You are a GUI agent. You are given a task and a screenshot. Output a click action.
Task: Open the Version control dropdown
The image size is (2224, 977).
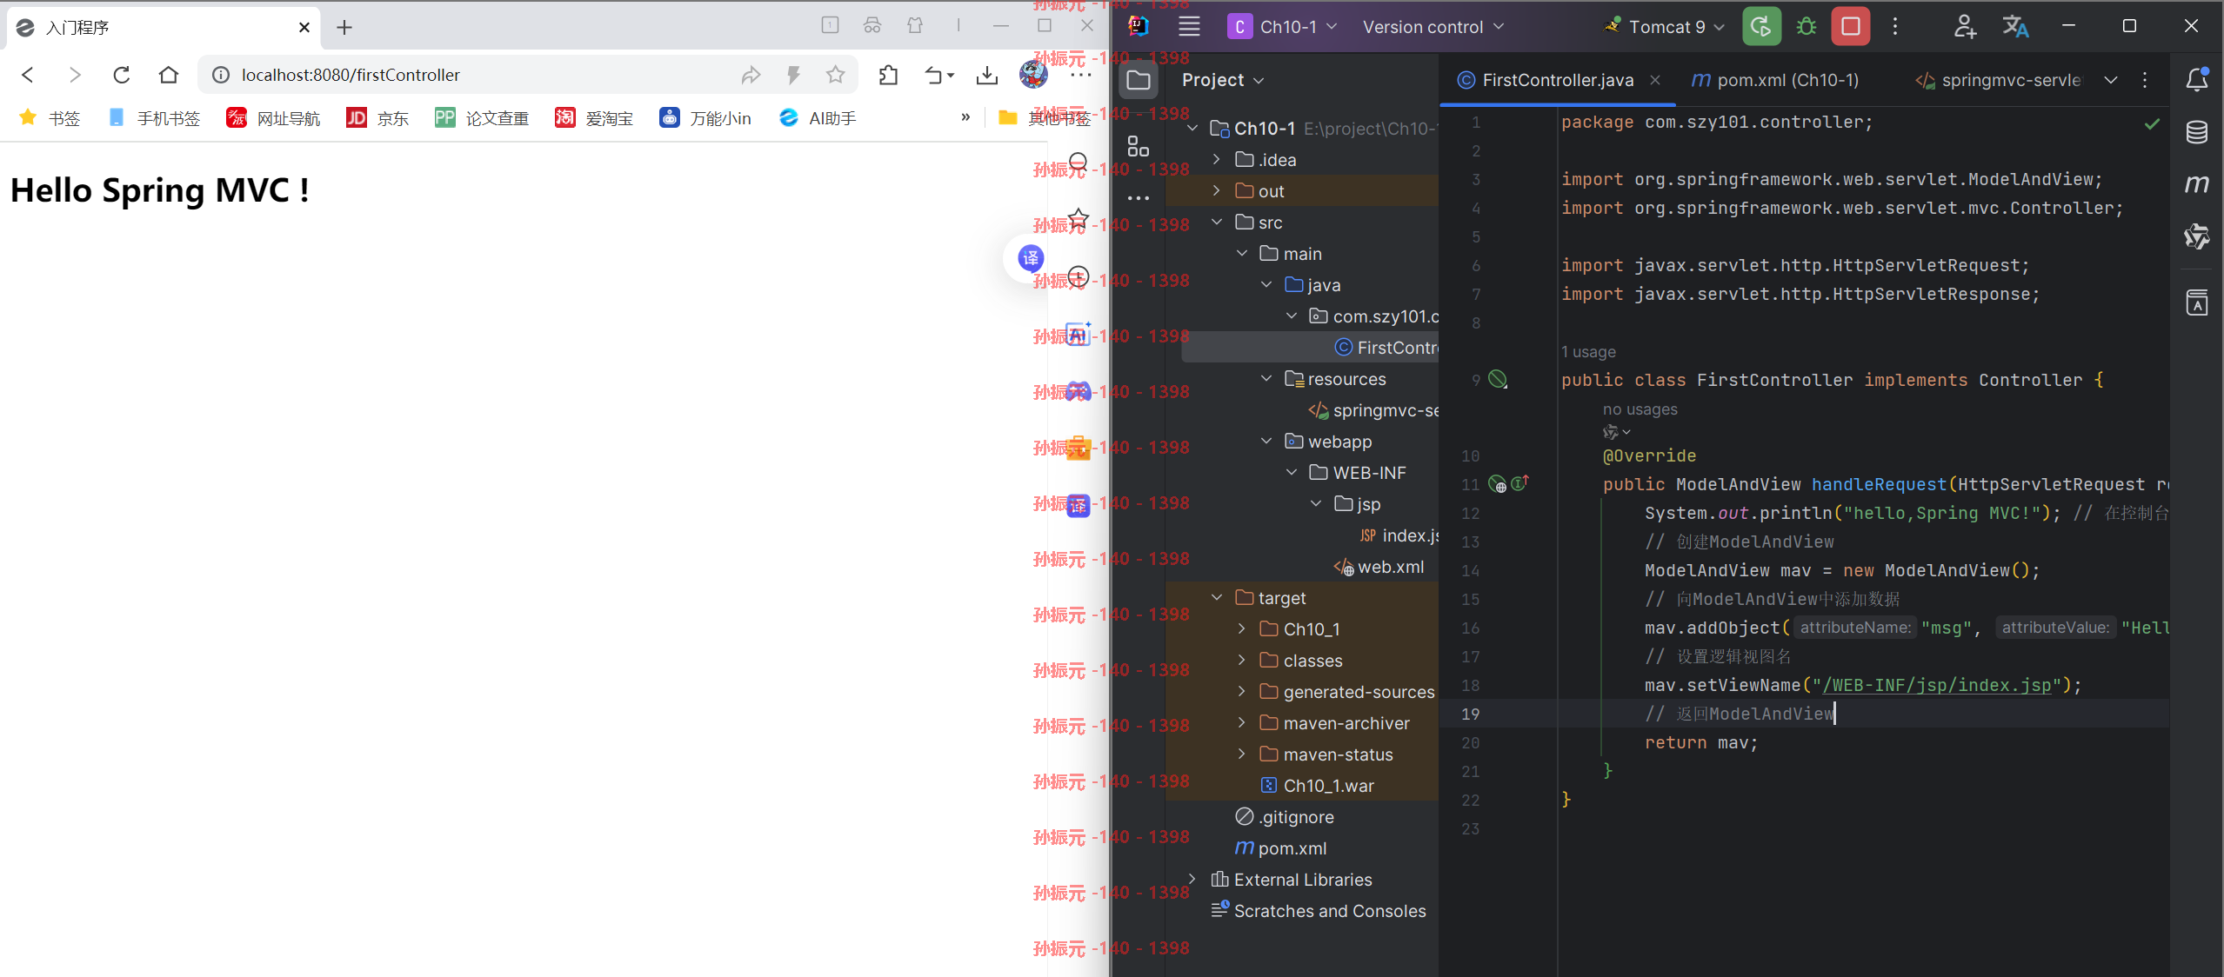pyautogui.click(x=1433, y=27)
